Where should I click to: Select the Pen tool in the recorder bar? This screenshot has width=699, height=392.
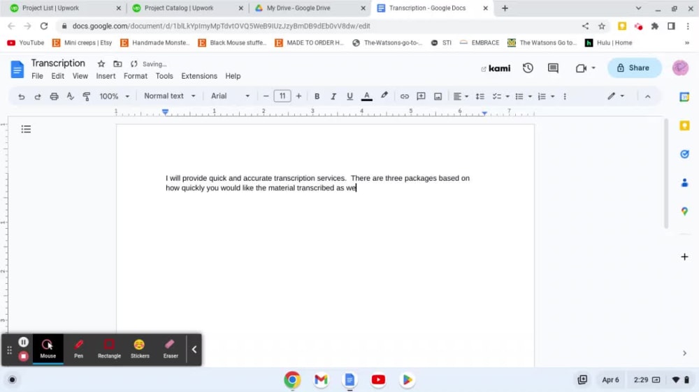(x=78, y=349)
